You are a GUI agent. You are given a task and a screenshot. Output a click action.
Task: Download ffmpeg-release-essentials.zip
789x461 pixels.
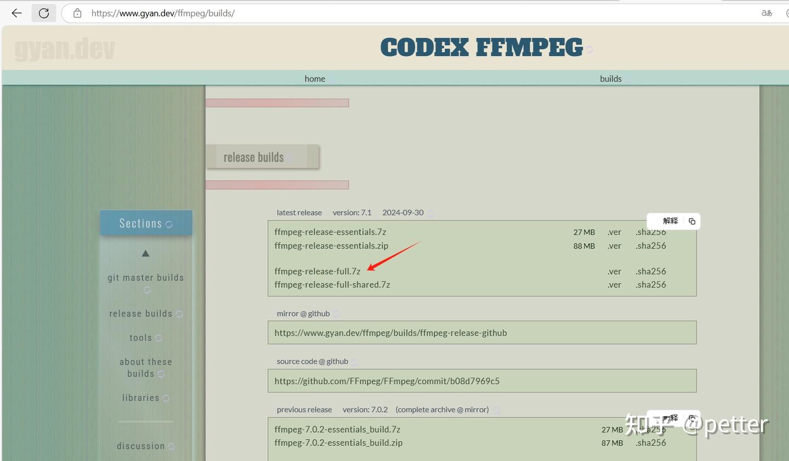click(331, 246)
